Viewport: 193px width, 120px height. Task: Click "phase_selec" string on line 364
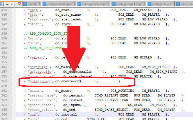pyautogui.click(x=41, y=105)
